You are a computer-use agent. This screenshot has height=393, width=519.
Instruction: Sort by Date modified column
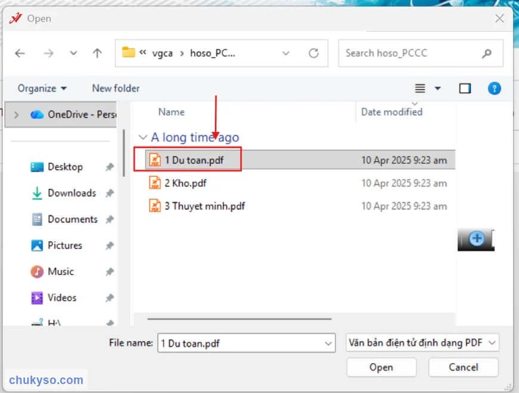(x=391, y=112)
